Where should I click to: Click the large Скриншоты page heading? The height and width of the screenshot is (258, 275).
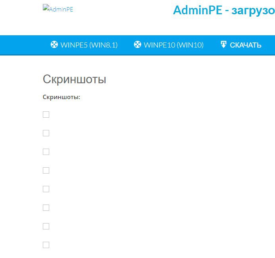click(x=74, y=79)
